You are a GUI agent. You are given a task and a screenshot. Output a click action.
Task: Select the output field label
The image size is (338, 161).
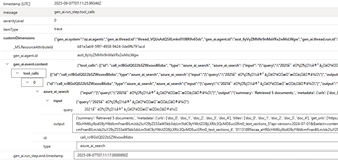coord(59,124)
